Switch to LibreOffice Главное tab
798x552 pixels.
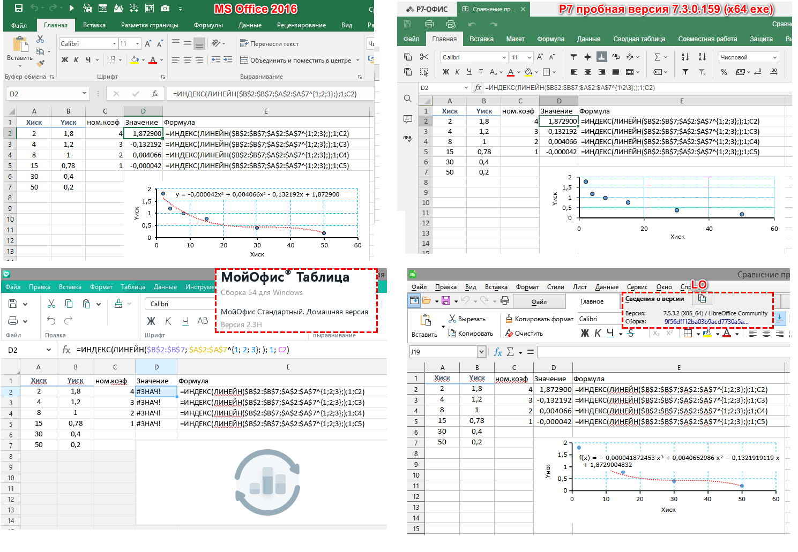click(x=592, y=301)
